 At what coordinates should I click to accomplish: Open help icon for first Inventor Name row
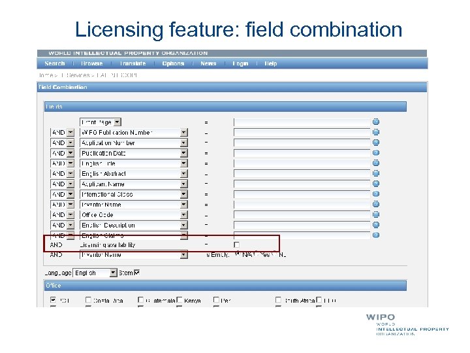[x=376, y=204]
